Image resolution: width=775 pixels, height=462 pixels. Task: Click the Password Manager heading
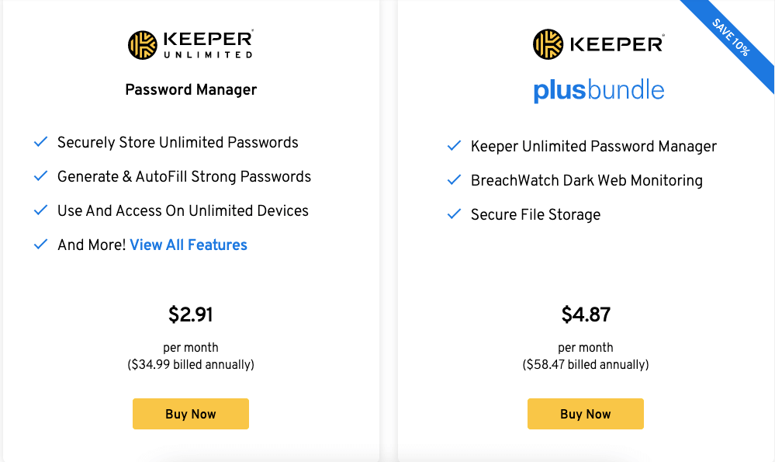191,89
